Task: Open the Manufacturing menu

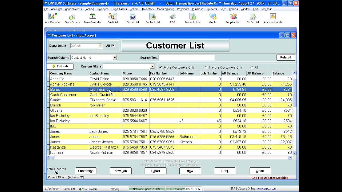Action: 166,9
